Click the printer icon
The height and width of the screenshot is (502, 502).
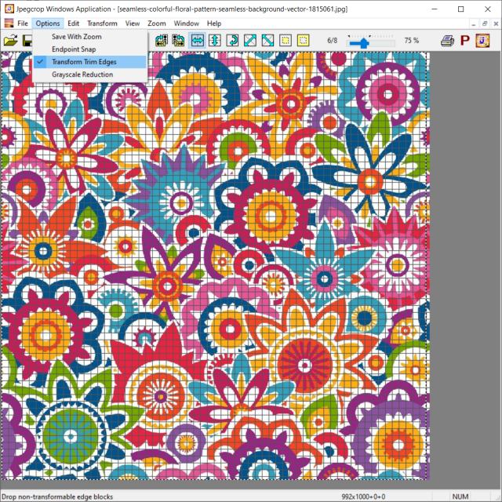coord(447,41)
